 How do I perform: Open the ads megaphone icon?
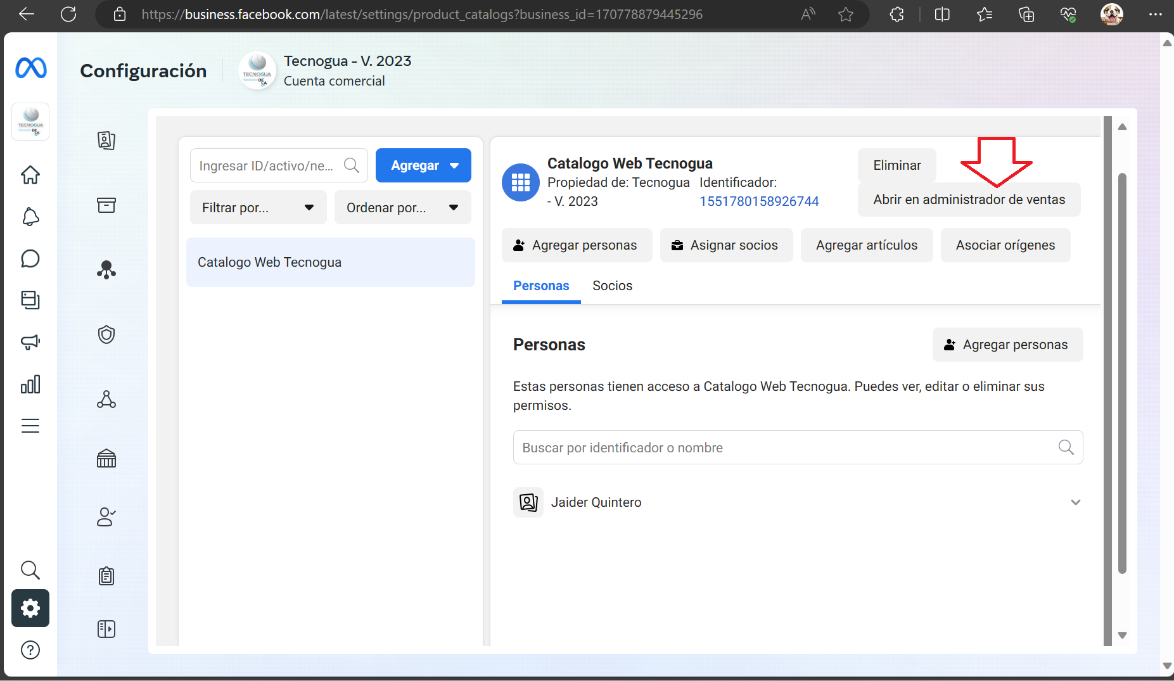pos(30,342)
